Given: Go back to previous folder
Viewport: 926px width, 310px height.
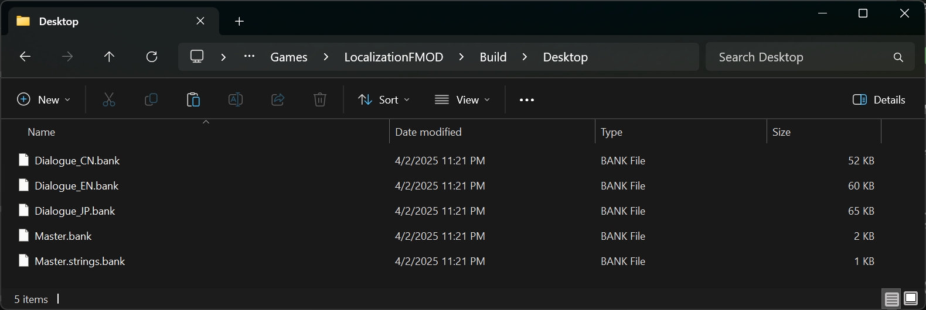Looking at the screenshot, I should tap(25, 57).
